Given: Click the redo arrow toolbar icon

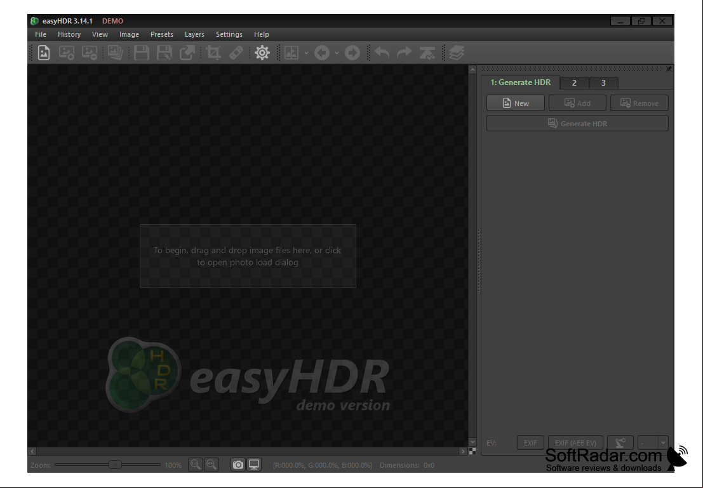Looking at the screenshot, I should (x=405, y=53).
